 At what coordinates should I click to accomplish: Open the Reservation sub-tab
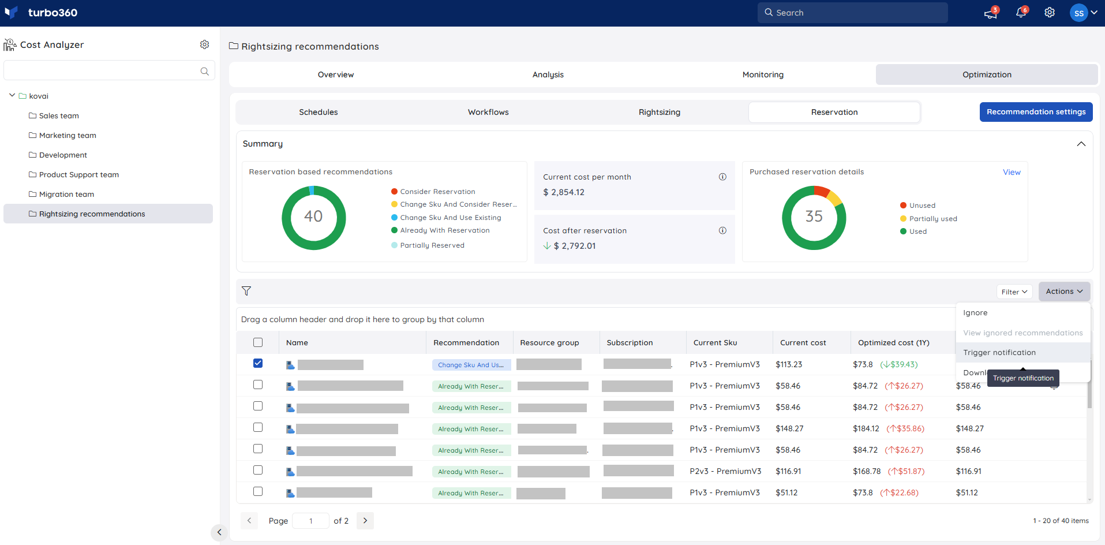[x=834, y=112]
